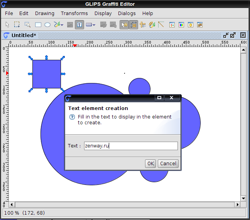250x220 pixels.
Task: Click the horizontal scrollbar left arrow
Action: tap(12, 205)
